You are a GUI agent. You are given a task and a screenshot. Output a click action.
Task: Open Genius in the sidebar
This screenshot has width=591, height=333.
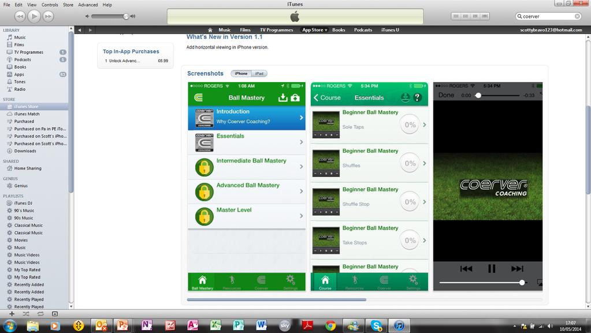[x=21, y=186]
